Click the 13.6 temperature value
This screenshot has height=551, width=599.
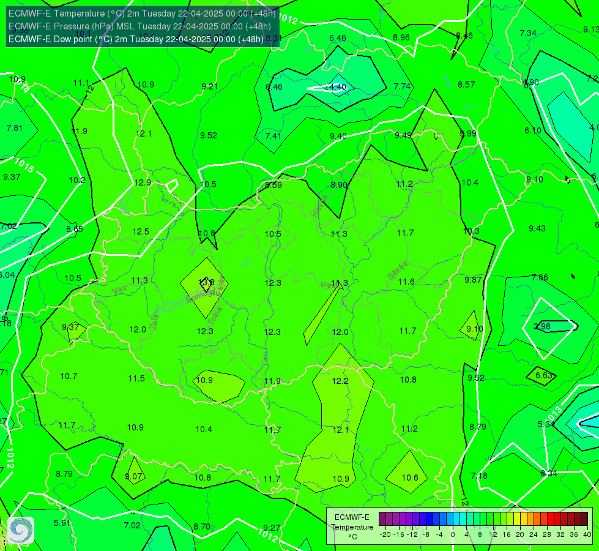click(206, 283)
